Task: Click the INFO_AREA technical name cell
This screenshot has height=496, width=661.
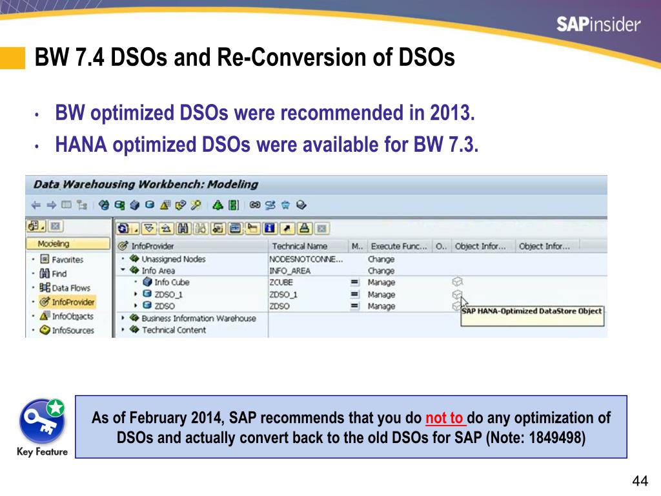Action: tap(290, 271)
